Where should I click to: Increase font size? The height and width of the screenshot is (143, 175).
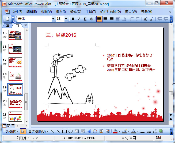[145, 19]
